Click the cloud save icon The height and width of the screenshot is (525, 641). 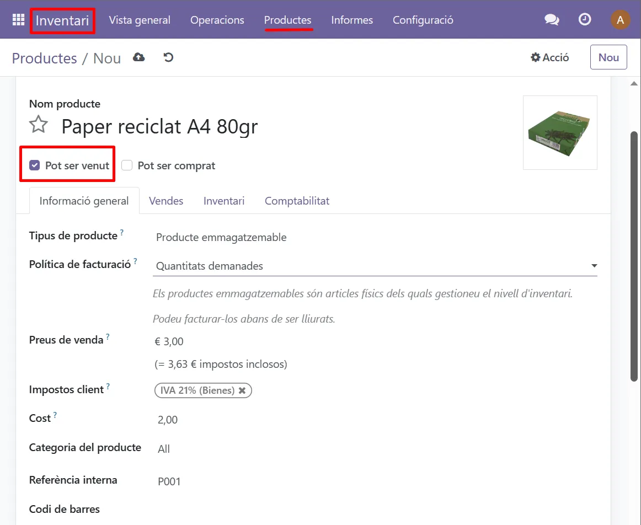[x=139, y=57]
